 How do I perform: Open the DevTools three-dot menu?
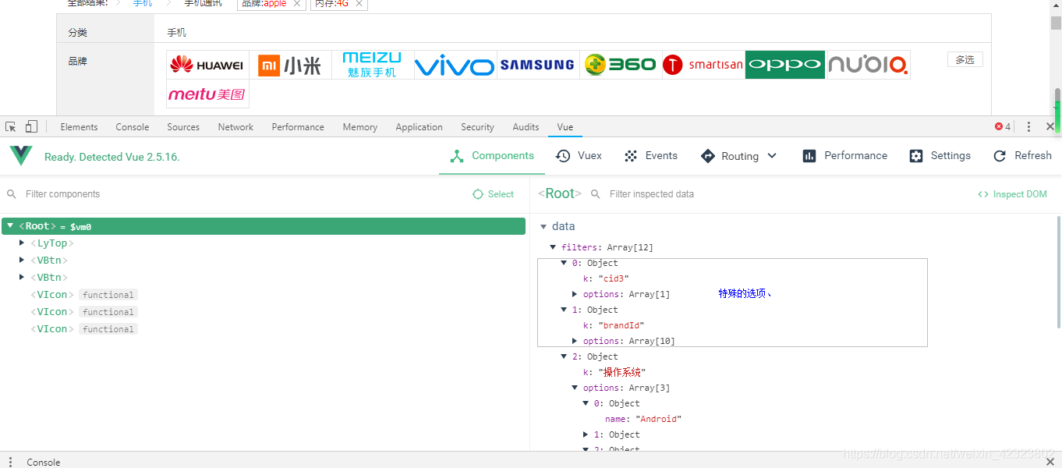[1028, 126]
